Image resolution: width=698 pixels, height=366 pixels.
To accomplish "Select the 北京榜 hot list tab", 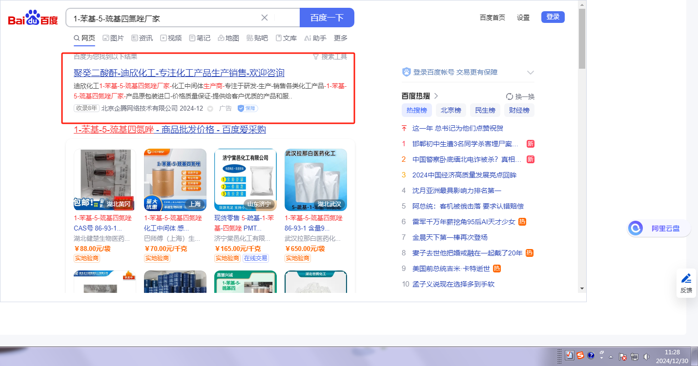I will click(x=451, y=110).
